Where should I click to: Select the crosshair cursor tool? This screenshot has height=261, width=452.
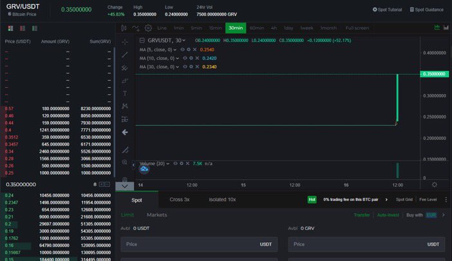pyautogui.click(x=124, y=42)
